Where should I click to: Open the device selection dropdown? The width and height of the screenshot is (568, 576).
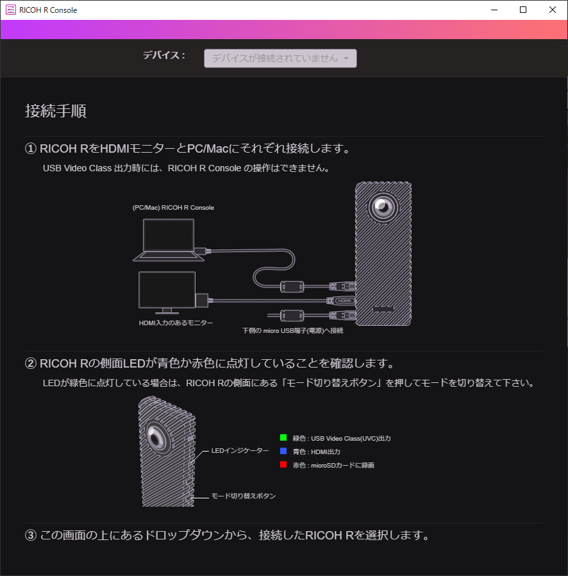coord(280,58)
